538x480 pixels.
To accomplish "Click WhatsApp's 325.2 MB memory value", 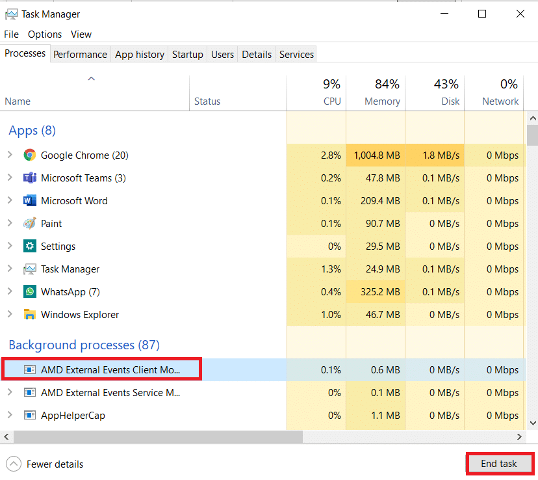I will click(x=380, y=292).
